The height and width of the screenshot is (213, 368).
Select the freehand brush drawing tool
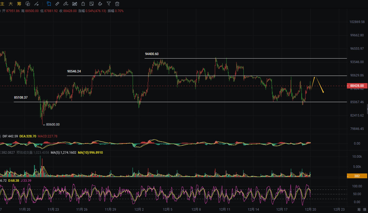[66, 4]
